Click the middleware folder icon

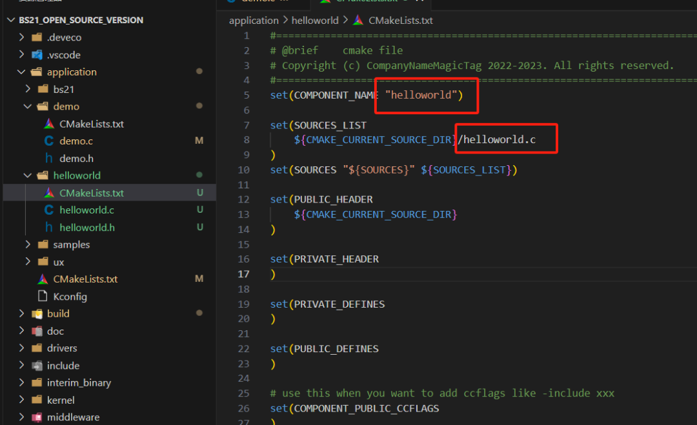pyautogui.click(x=37, y=417)
